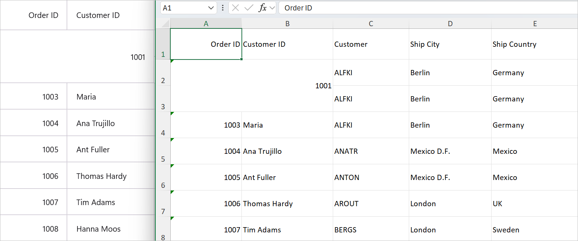Screen dimensions: 578x241
Task: Select column E header
Action: point(535,24)
